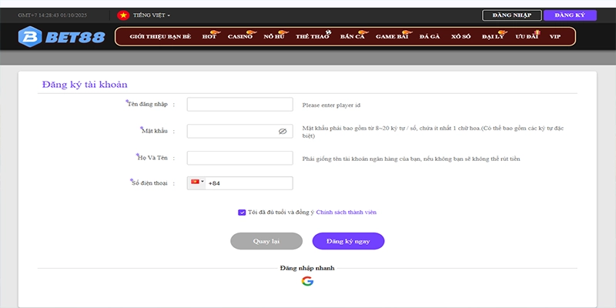Viewport: 616px width, 308px height.
Task: Click the ĐĂNG NHẬP button
Action: point(511,15)
